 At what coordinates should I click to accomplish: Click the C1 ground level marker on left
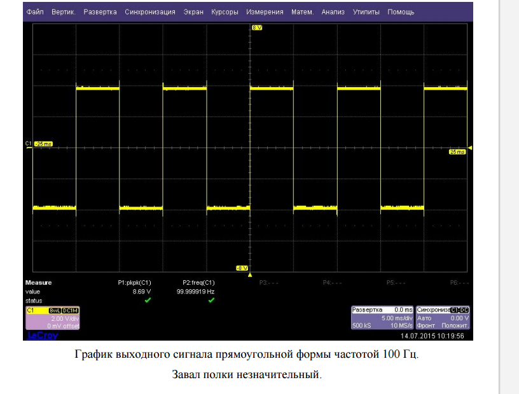pyautogui.click(x=29, y=144)
